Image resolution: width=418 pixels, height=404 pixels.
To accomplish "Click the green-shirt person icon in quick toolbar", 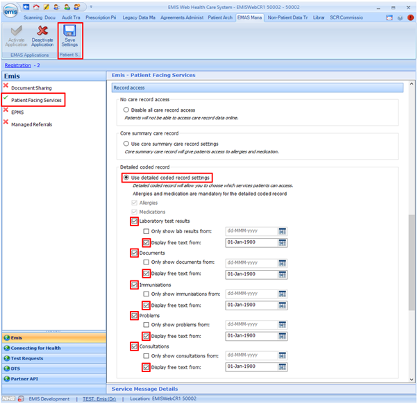I will click(67, 7).
